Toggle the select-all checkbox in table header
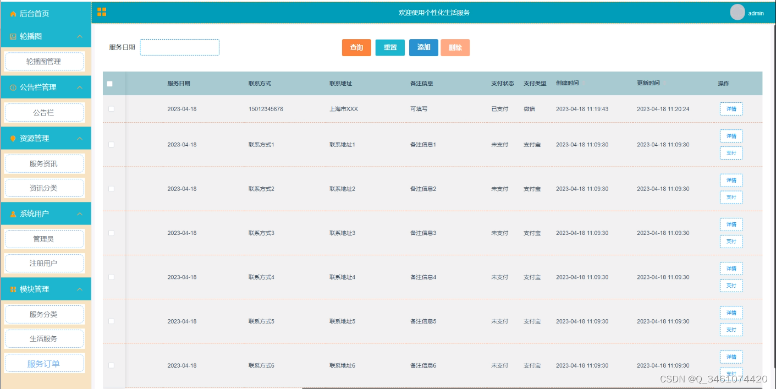 (x=110, y=84)
